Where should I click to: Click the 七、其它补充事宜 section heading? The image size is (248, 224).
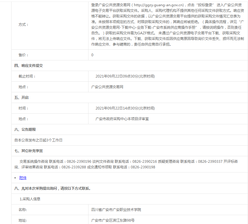click(x=28, y=151)
